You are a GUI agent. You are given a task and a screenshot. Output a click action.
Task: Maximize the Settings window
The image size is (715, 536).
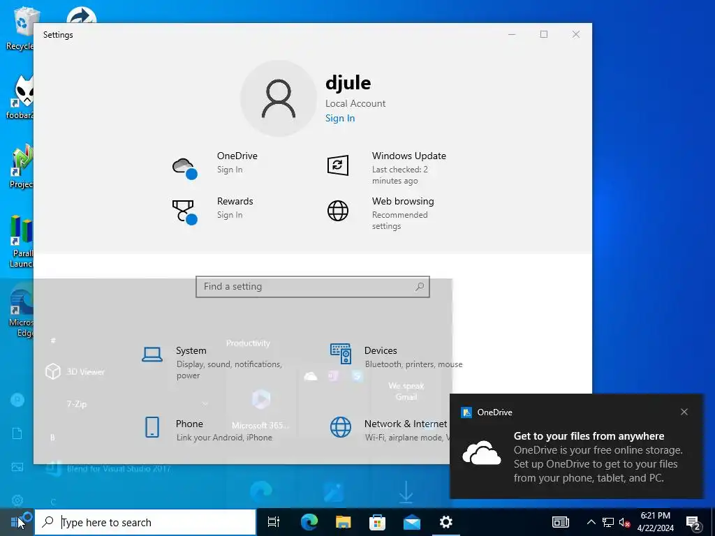click(x=543, y=34)
